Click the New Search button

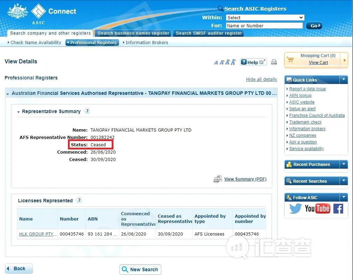[x=140, y=269]
